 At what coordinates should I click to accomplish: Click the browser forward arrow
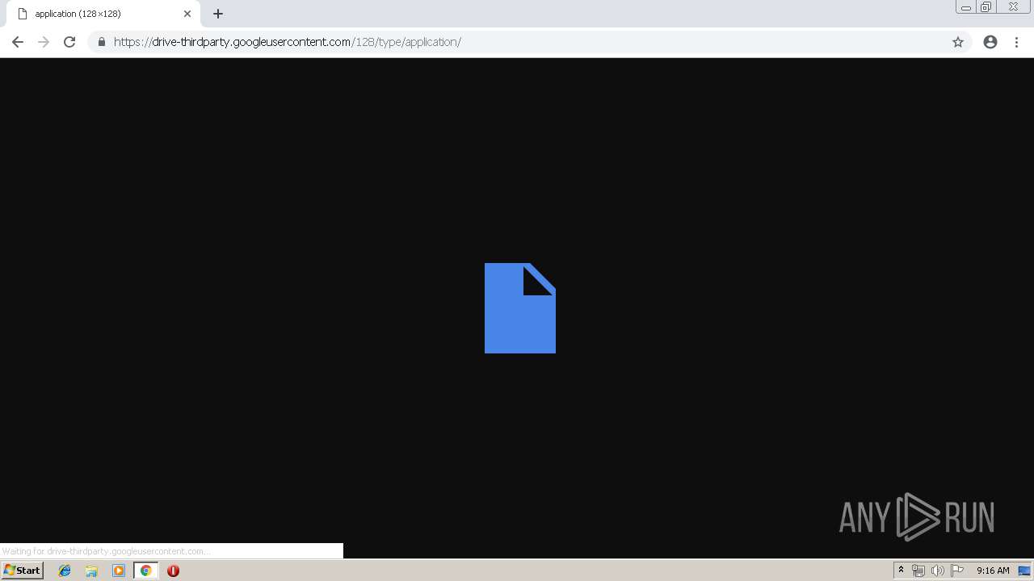[x=44, y=42]
